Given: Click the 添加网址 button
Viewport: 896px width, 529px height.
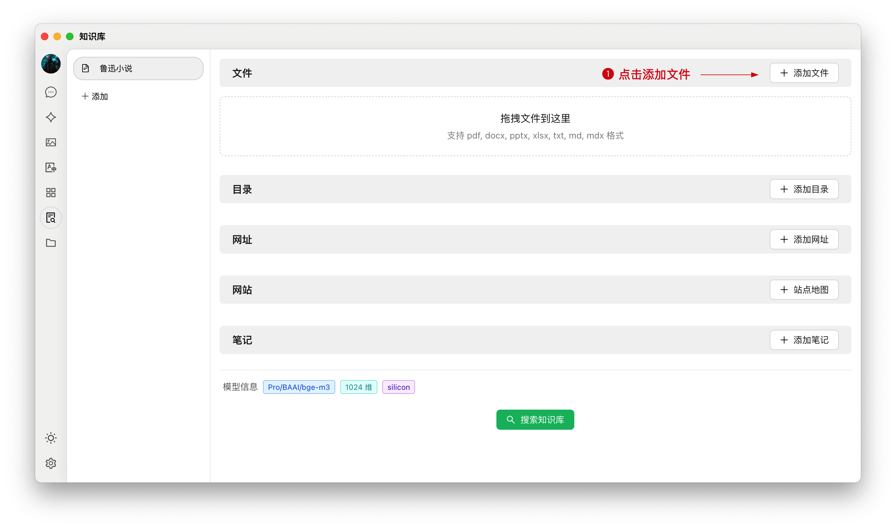Looking at the screenshot, I should coord(804,240).
